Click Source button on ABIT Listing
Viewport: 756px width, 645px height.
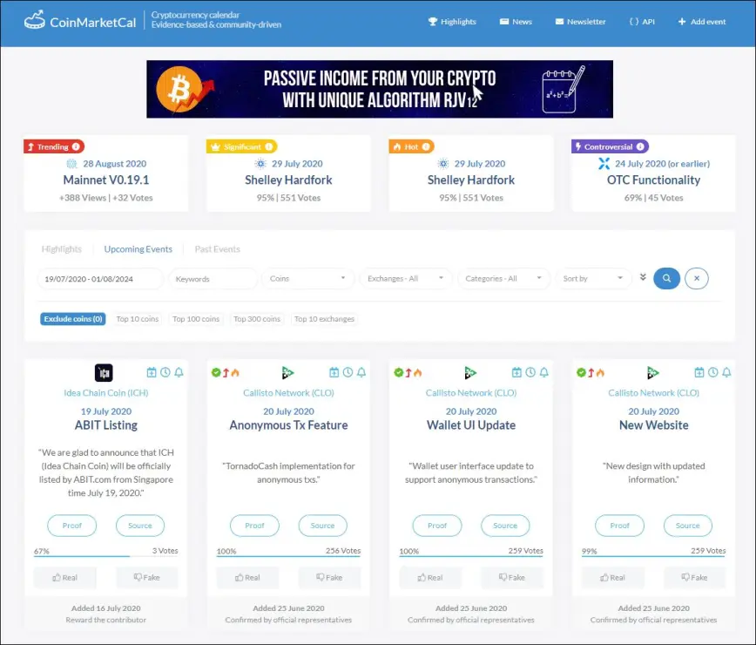(140, 526)
